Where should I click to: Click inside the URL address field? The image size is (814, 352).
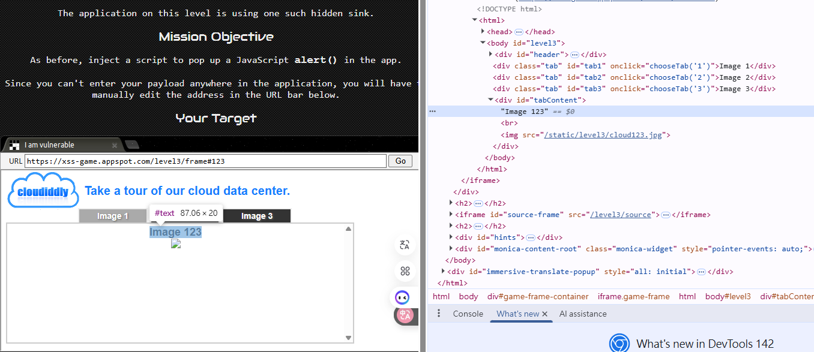[205, 161]
